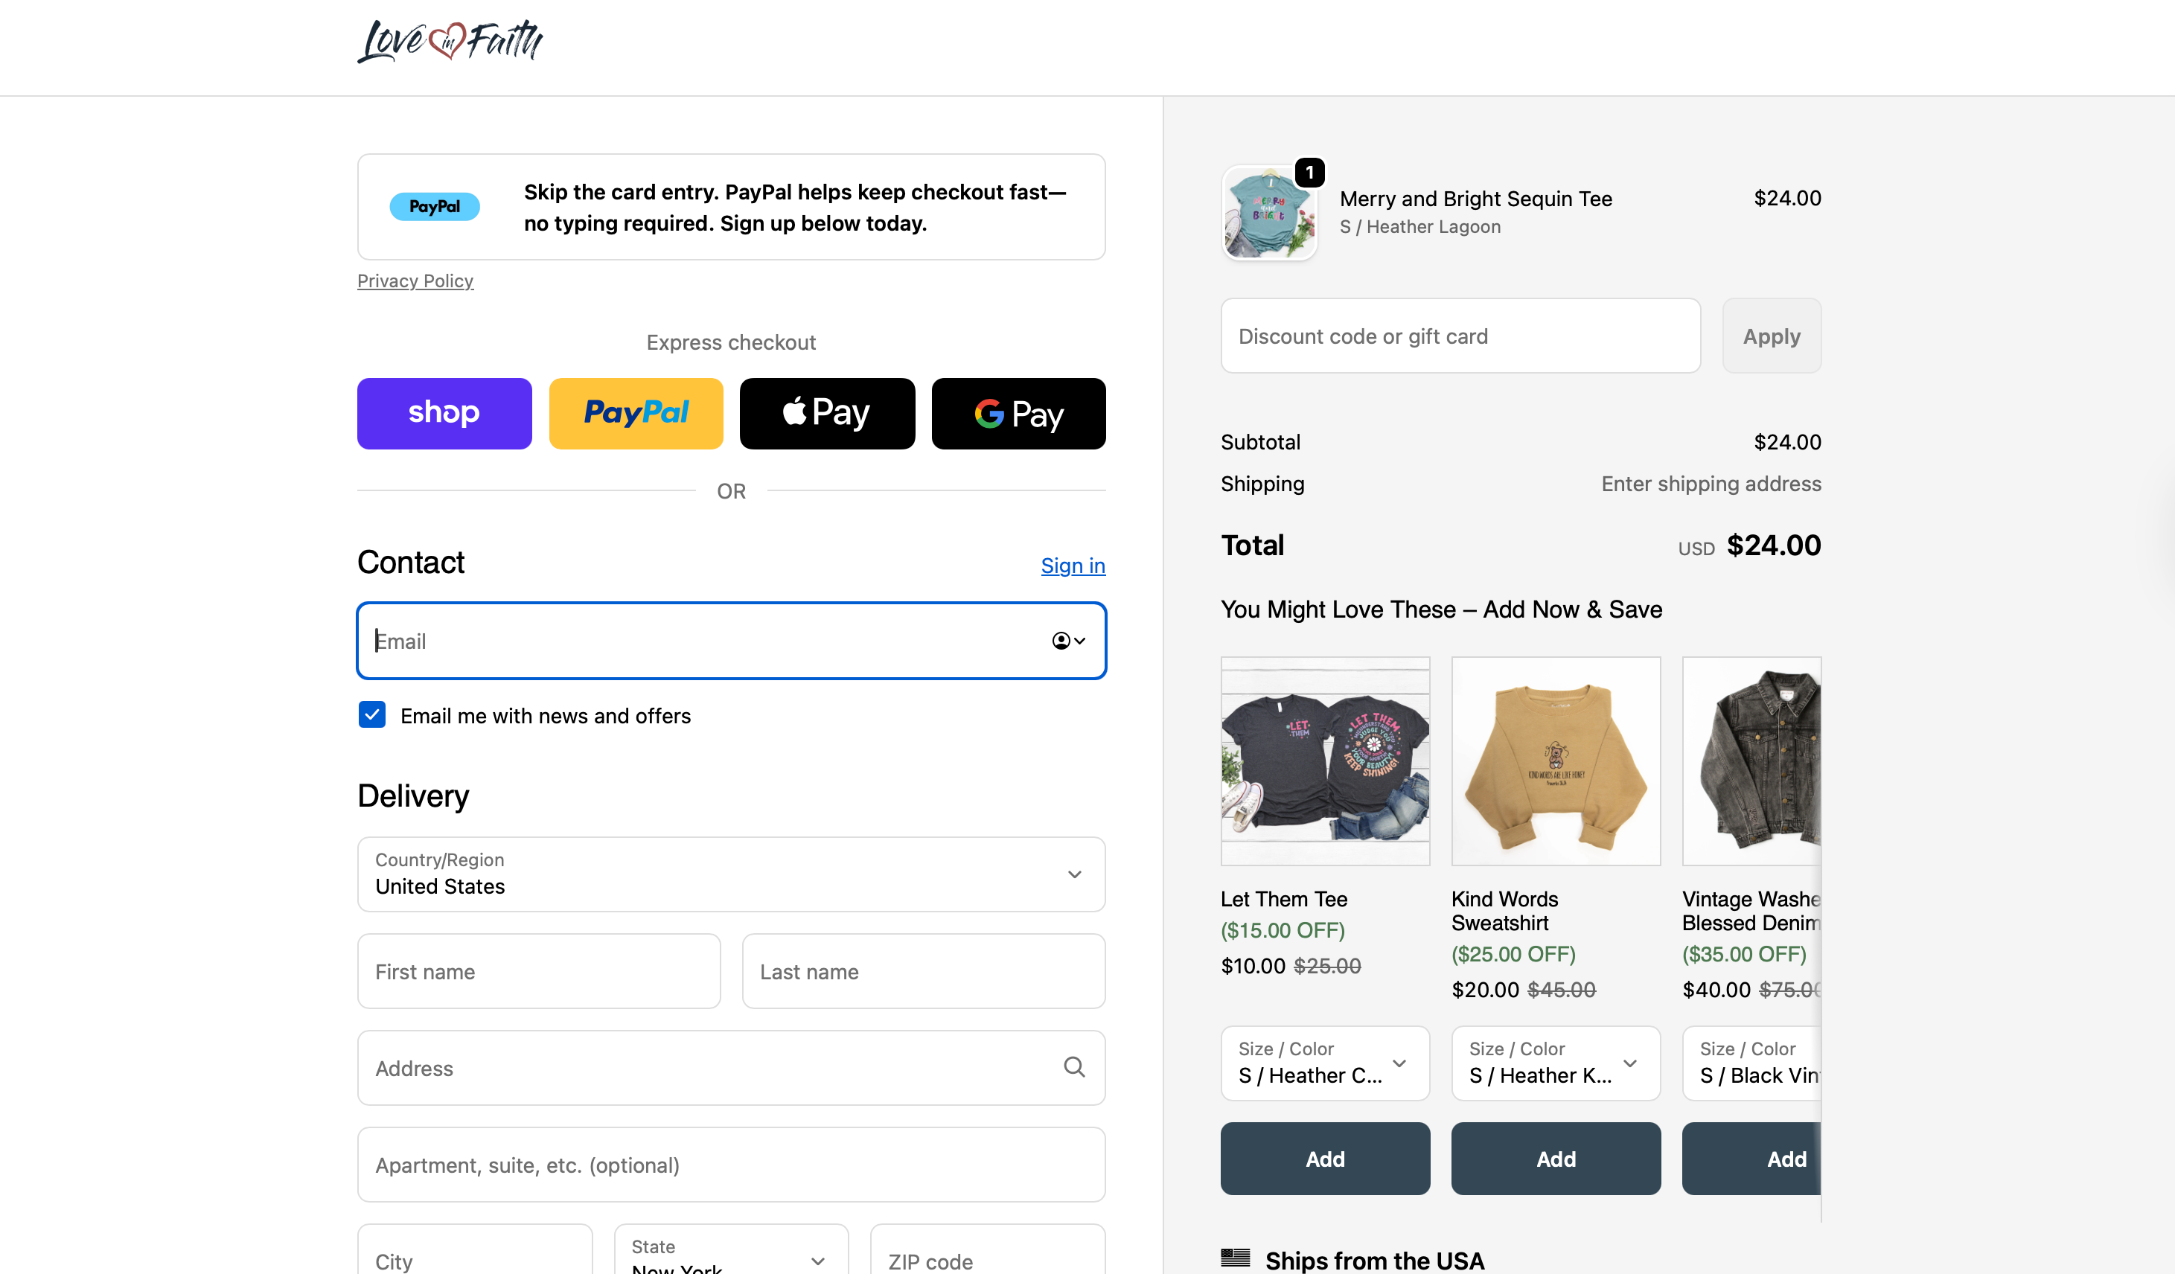Screen dimensions: 2175x1274
Task: Click the address search magnifier icon
Action: point(1073,1067)
